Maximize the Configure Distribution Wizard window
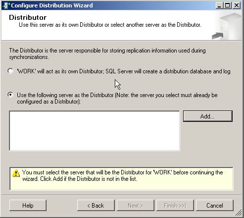Image resolution: width=244 pixels, height=218 pixels. coord(228,5)
